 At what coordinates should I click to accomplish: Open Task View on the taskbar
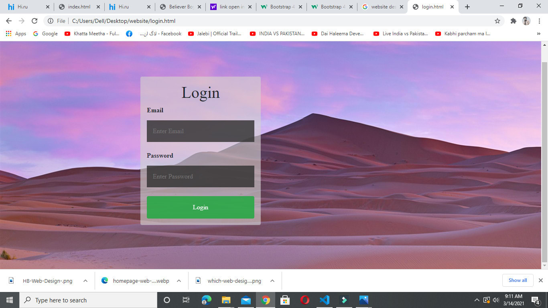[186, 300]
